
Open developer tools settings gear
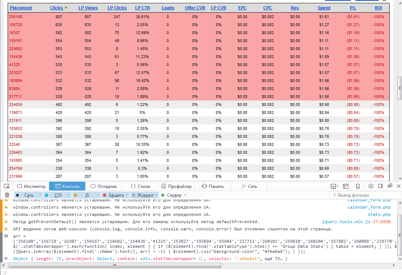[371, 186]
